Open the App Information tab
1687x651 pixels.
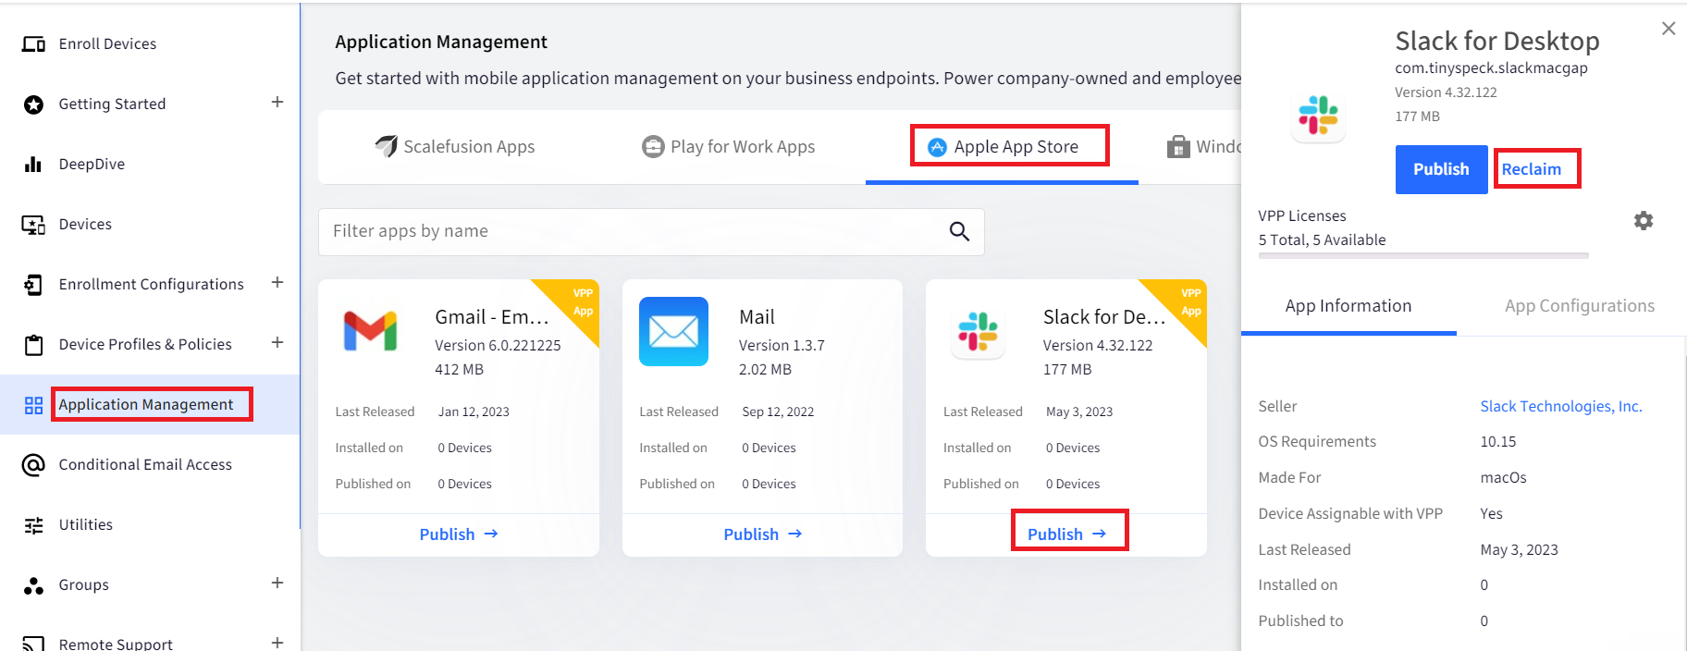coord(1348,306)
